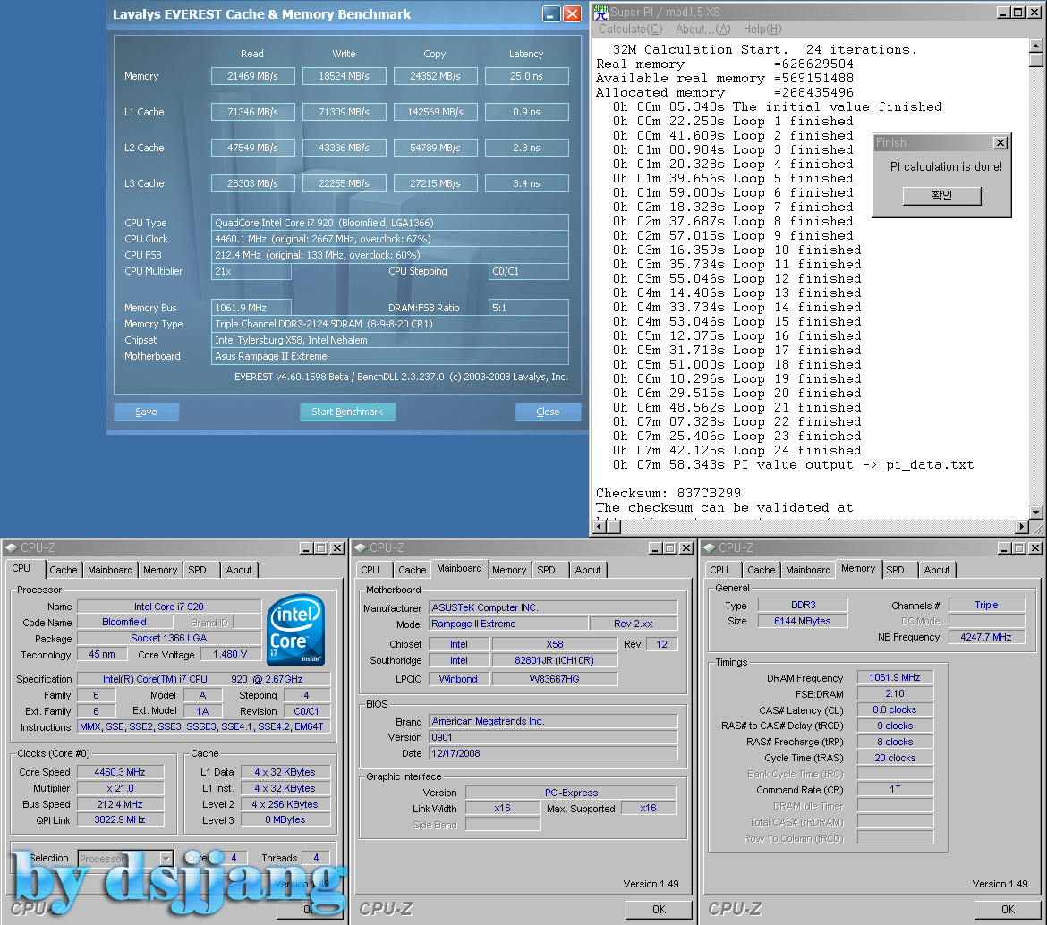Click CAS# Latency value 8.0 clocks
Image resolution: width=1047 pixels, height=925 pixels.
[x=895, y=710]
